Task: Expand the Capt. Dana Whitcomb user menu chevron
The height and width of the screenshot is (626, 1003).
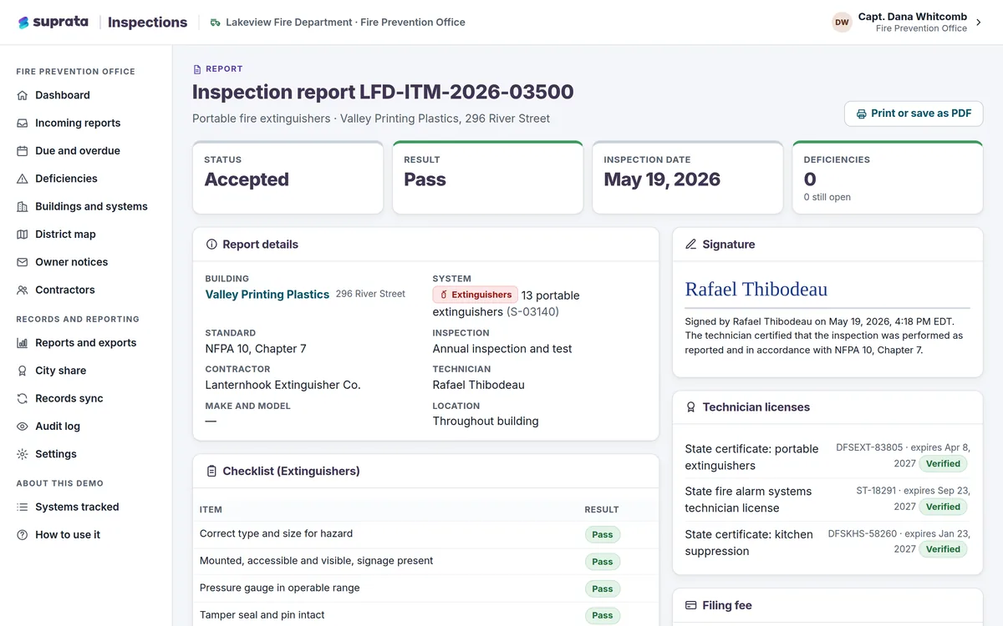Action: (x=979, y=23)
